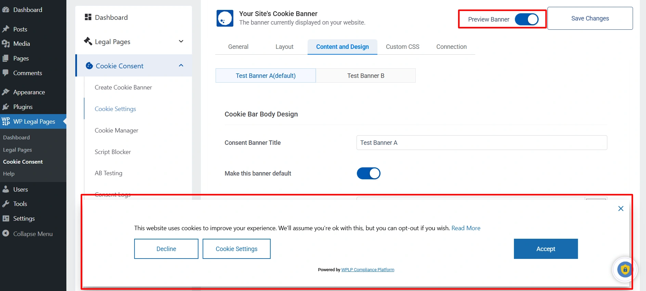Viewport: 646px width, 291px height.
Task: Click the Posts pin icon in sidebar
Action: pos(5,29)
